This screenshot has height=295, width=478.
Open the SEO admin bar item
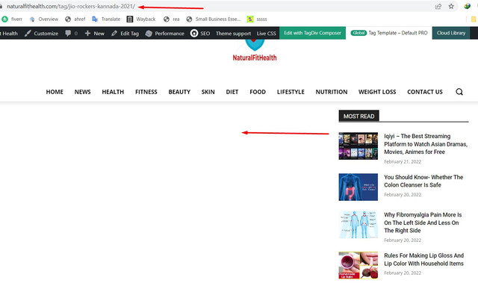[x=200, y=33]
